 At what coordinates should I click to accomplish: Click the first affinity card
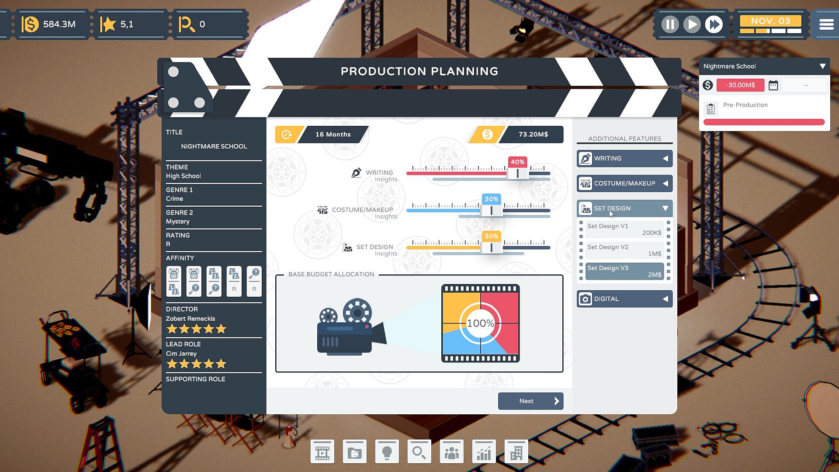click(x=173, y=281)
